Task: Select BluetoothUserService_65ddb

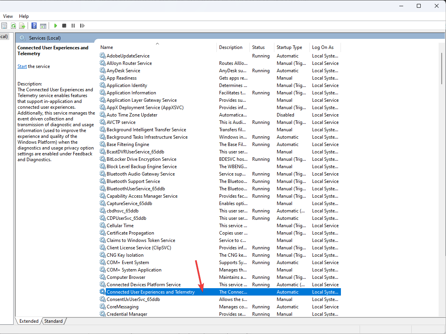Action: click(x=220, y=189)
